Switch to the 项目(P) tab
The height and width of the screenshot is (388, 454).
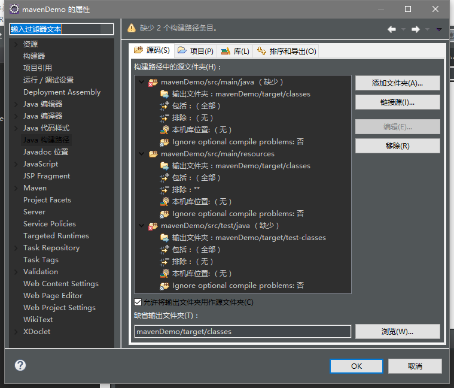click(x=196, y=51)
